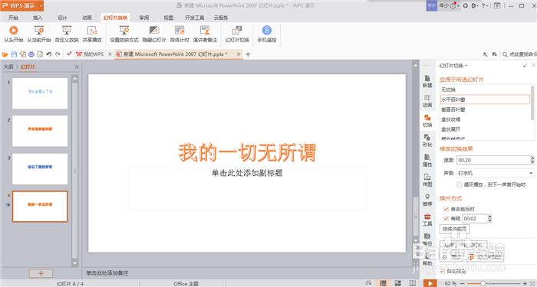
Task: Click 速度 (speed) field stepper arrows
Action: point(532,160)
